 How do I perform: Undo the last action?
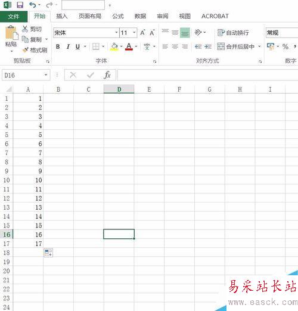pos(33,5)
